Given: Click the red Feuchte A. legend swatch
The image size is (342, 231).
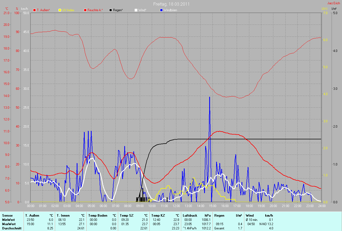Looking at the screenshot, I should coord(85,10).
